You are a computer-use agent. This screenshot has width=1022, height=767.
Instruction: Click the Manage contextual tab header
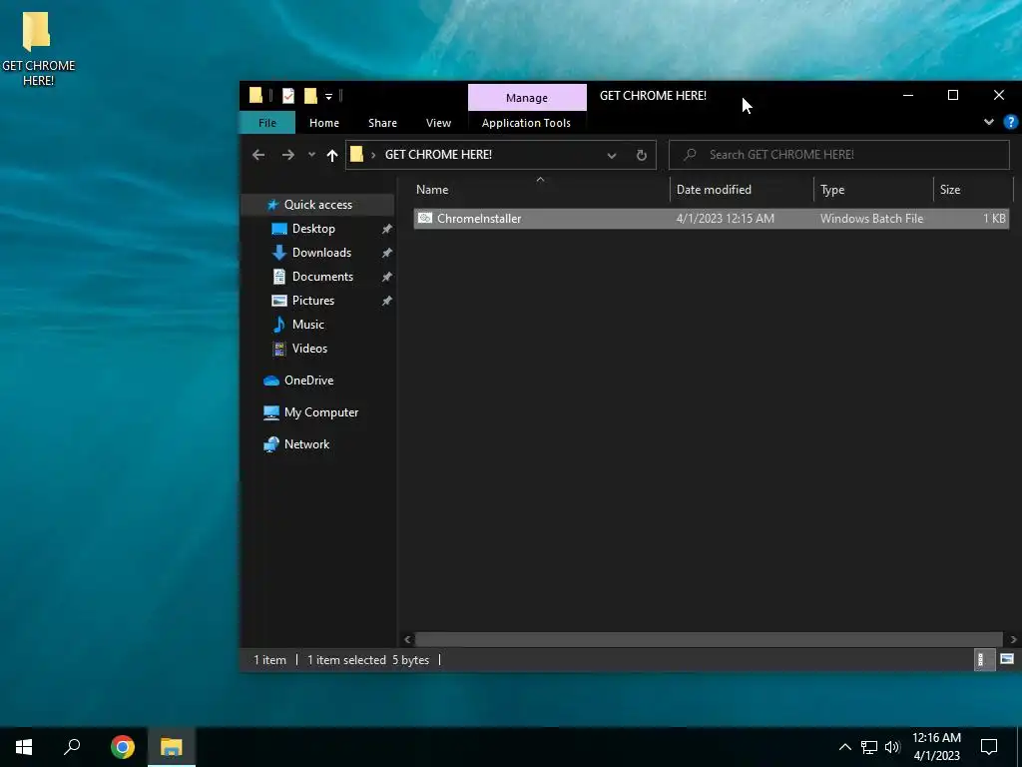[x=527, y=98]
